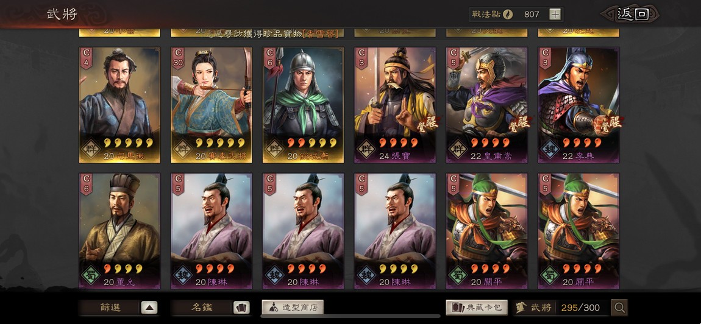Tap the cards icon next to 名鑑
Viewport: 701px width, 324px height.
click(x=241, y=308)
